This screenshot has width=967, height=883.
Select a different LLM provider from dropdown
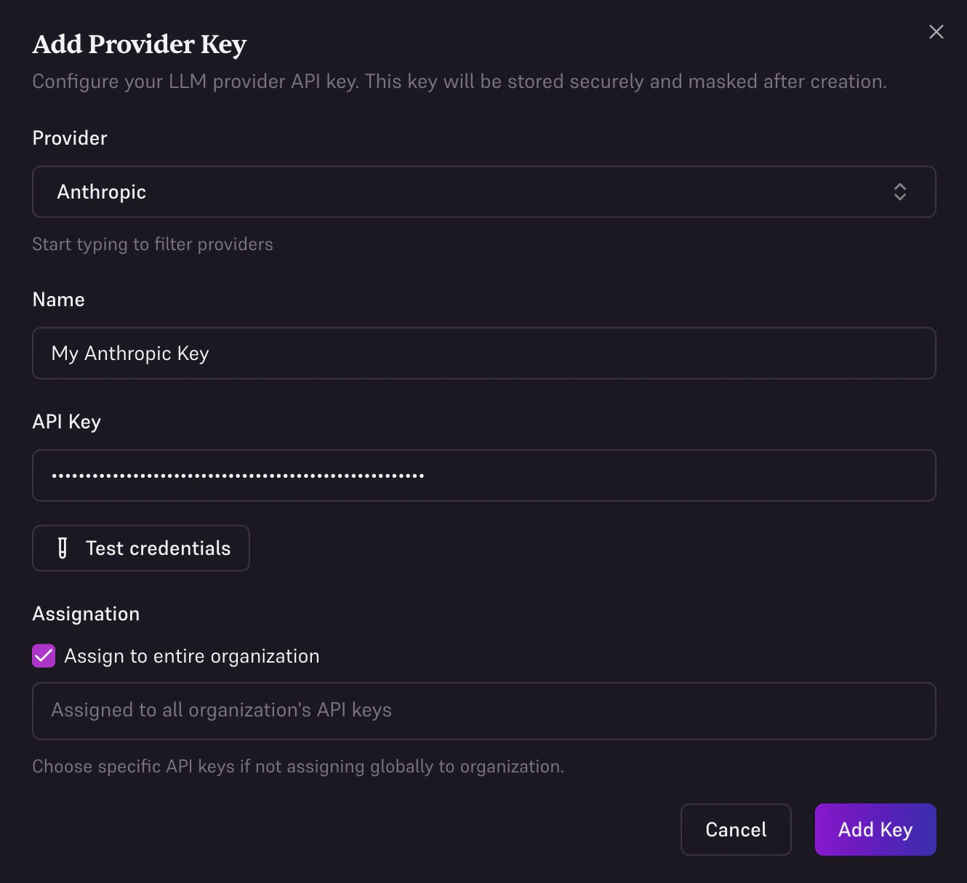click(483, 192)
